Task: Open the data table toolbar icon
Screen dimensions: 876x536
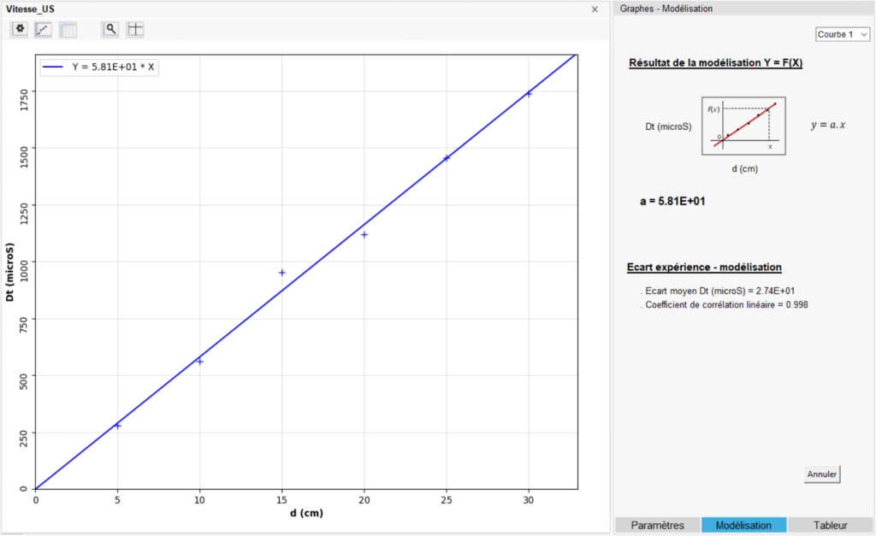Action: [68, 29]
